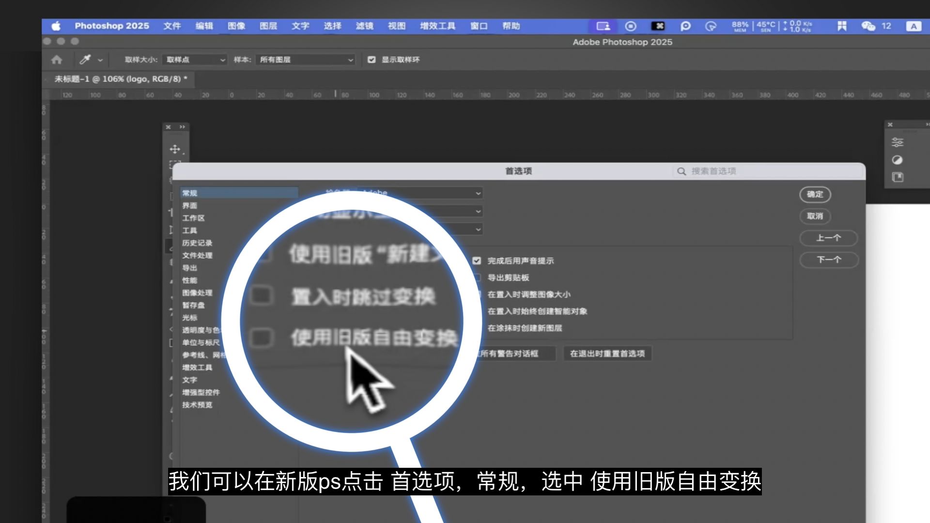Image resolution: width=930 pixels, height=523 pixels.
Task: Click the cursor circle menu bar icon
Action: tap(711, 26)
